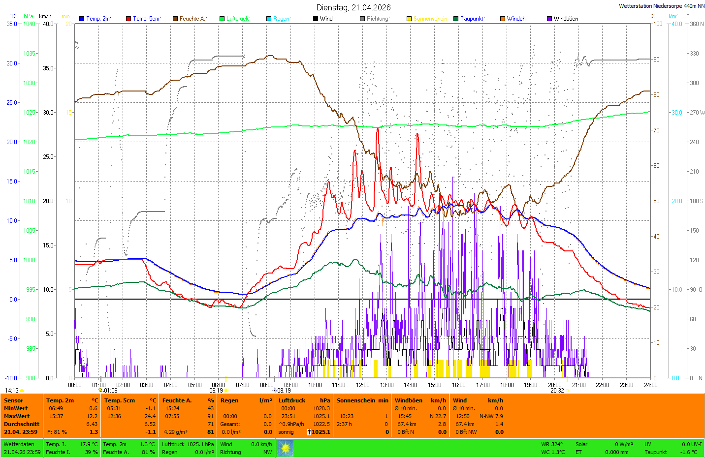Click the 20:32 sunset marker below axis
The width and height of the screenshot is (705, 458).
click(557, 391)
